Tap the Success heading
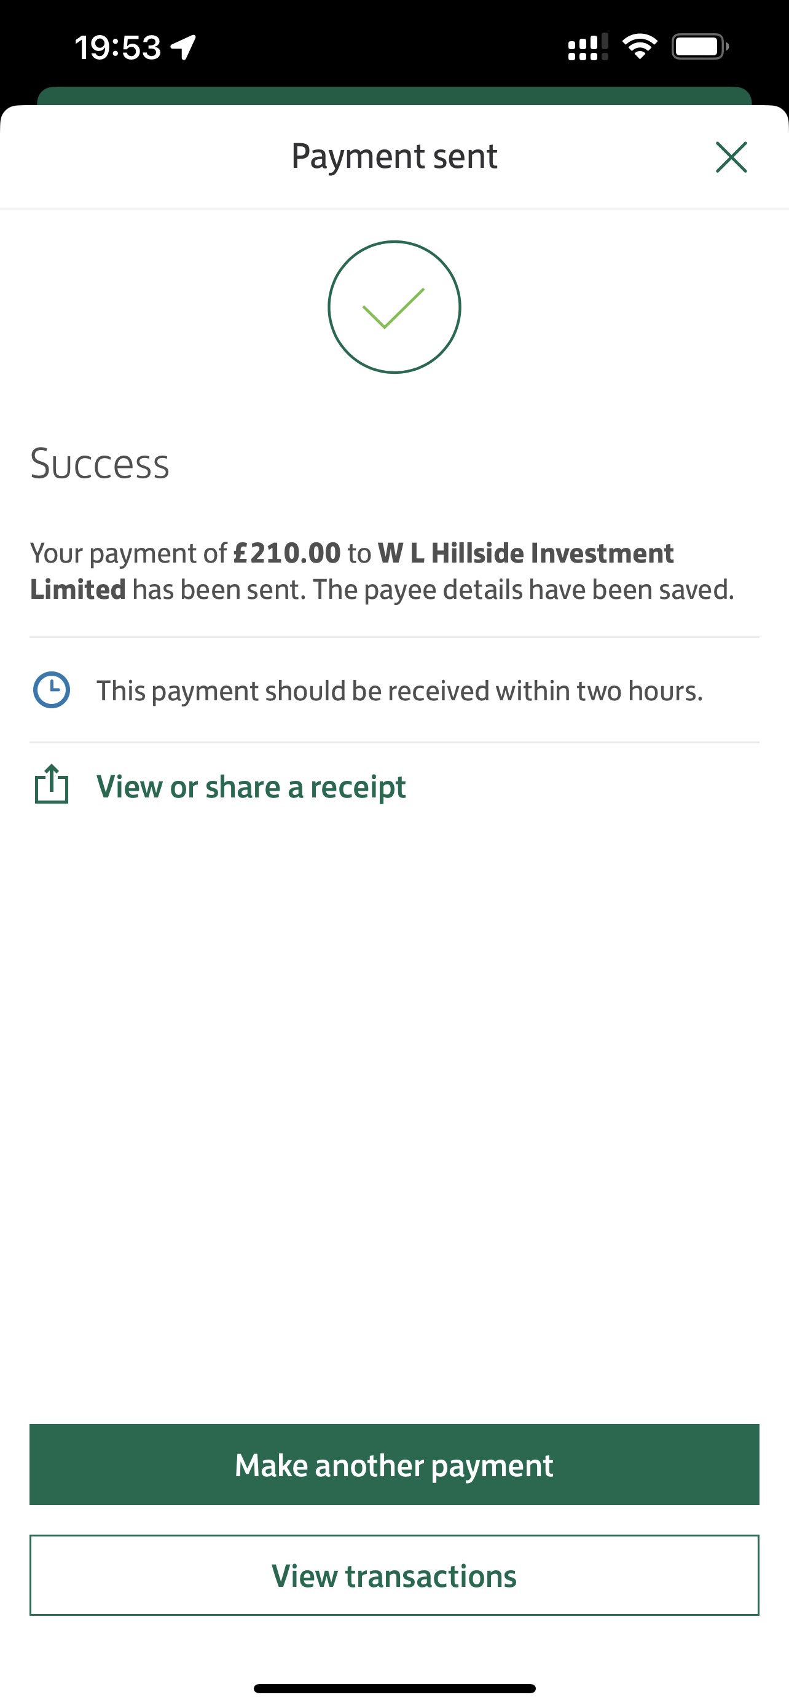This screenshot has height=1708, width=789. pyautogui.click(x=100, y=464)
